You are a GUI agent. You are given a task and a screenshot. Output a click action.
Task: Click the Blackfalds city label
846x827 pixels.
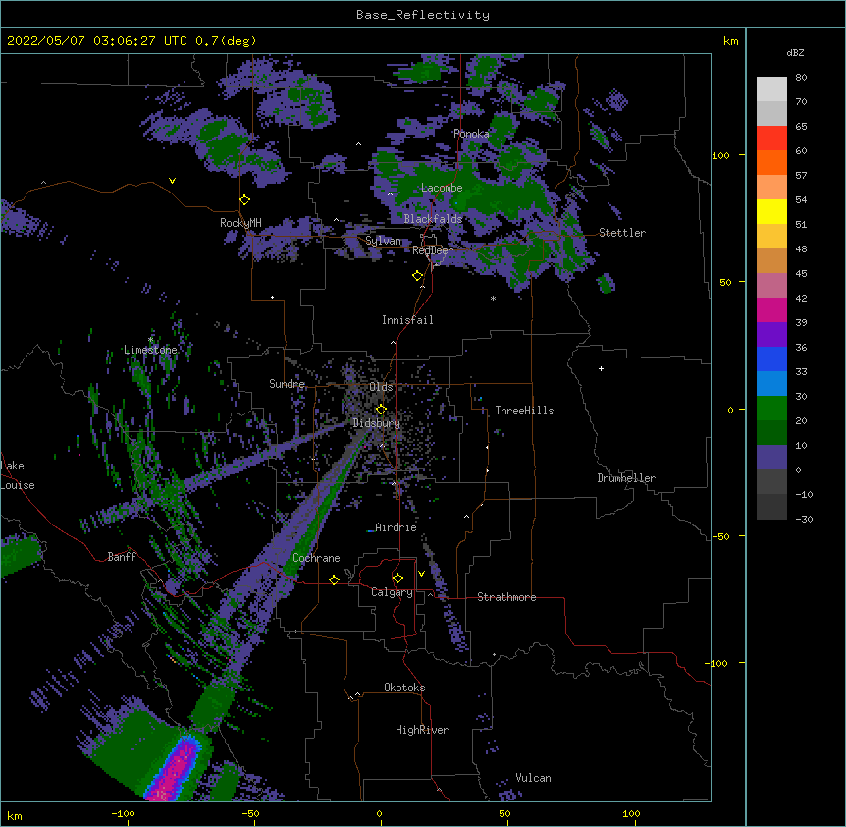pos(433,219)
